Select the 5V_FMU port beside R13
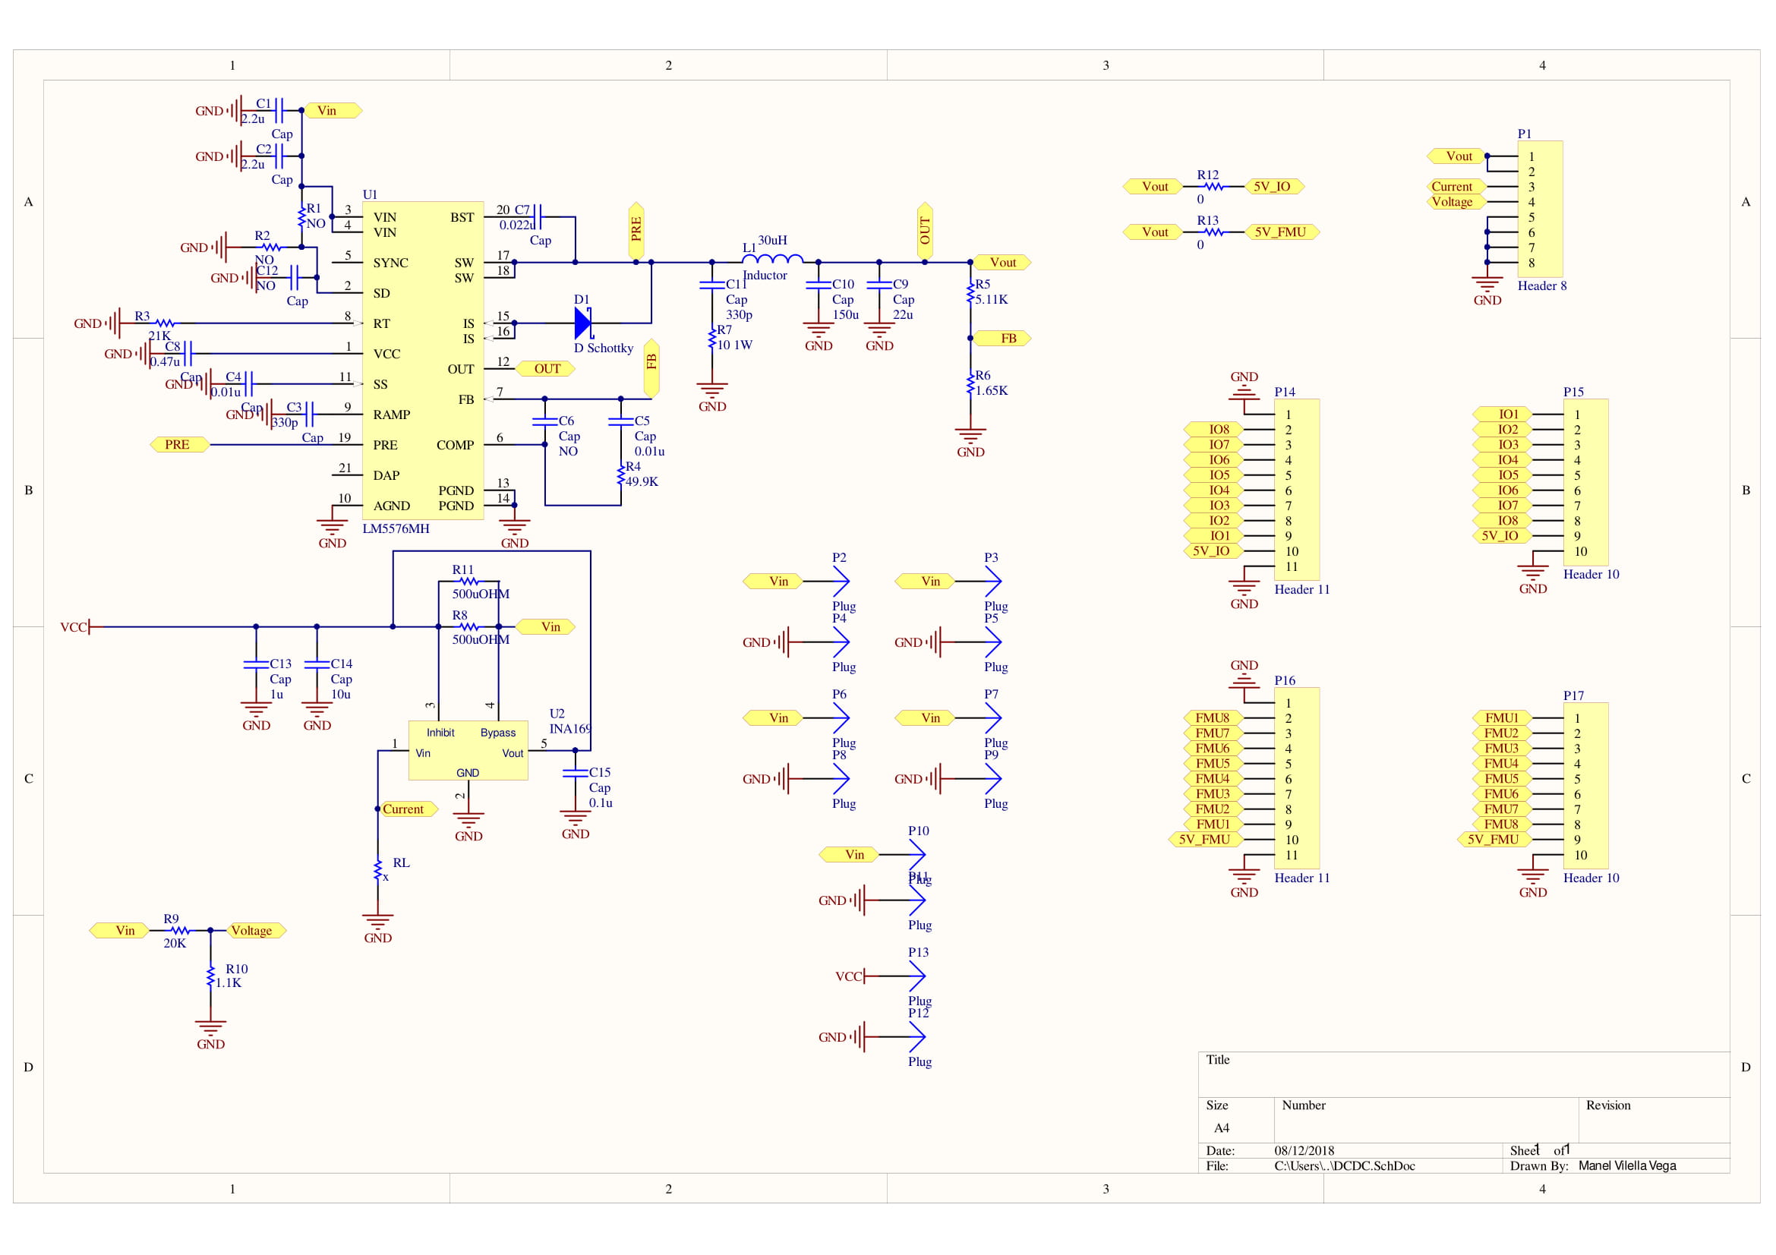Image resolution: width=1776 pixels, height=1255 pixels. 1280,232
